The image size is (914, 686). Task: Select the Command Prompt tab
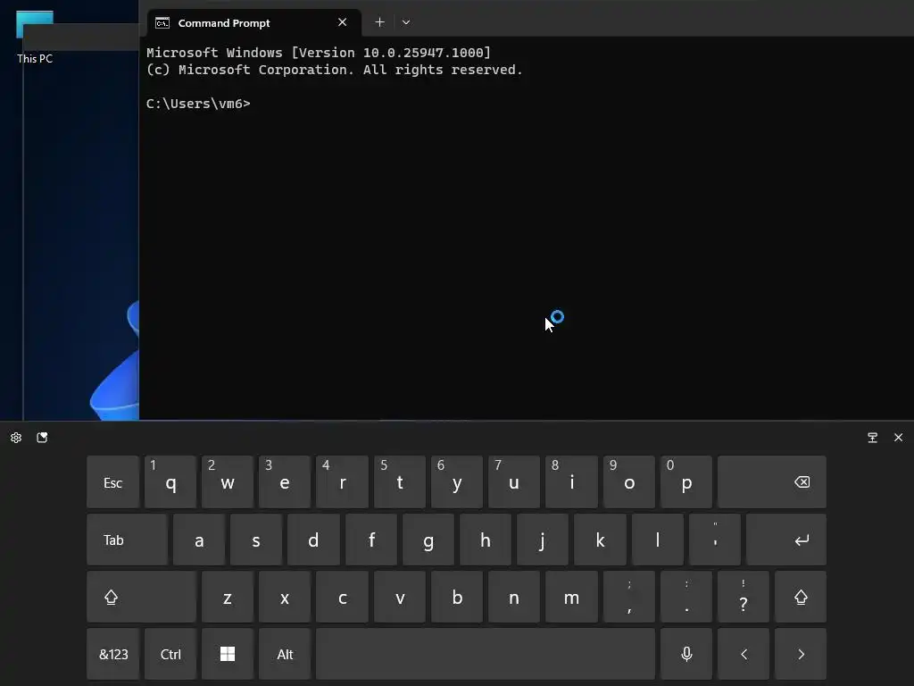(254, 22)
